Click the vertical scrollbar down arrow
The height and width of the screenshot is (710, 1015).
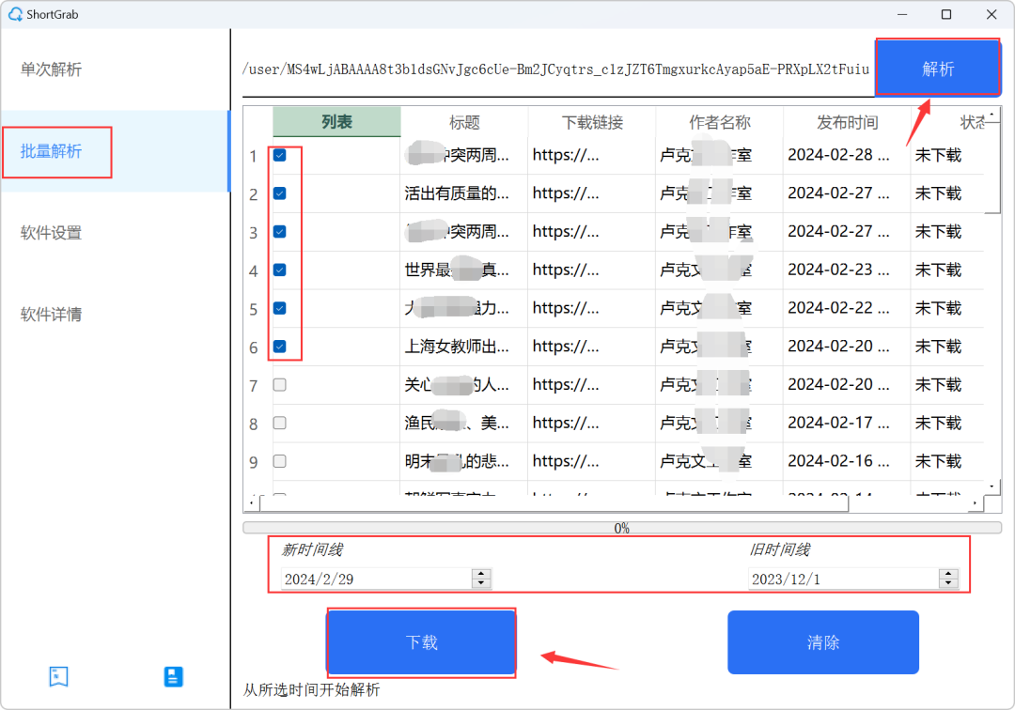992,486
